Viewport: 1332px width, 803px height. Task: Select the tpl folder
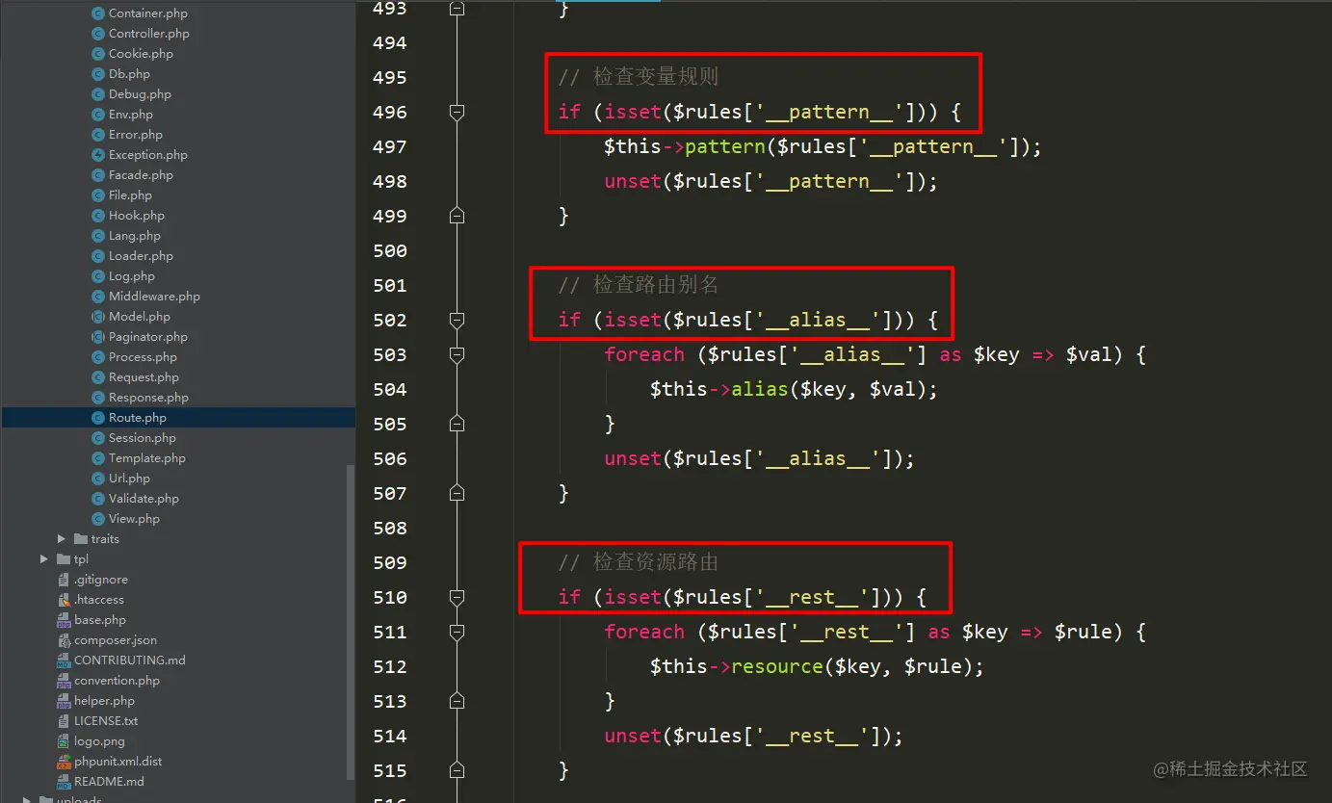click(81, 559)
